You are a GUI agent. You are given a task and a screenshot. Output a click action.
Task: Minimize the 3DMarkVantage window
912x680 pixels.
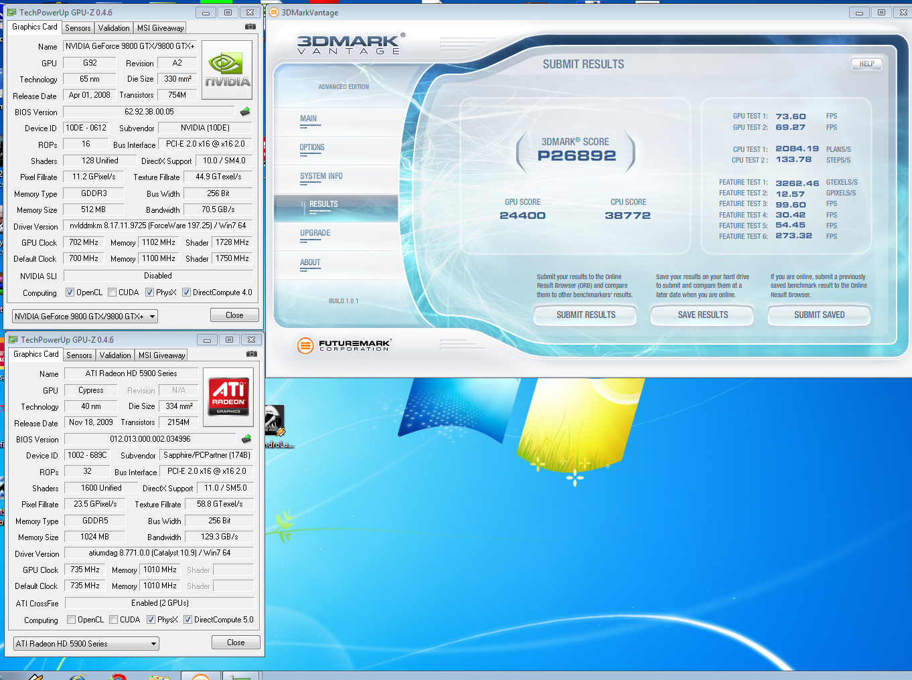click(x=859, y=12)
